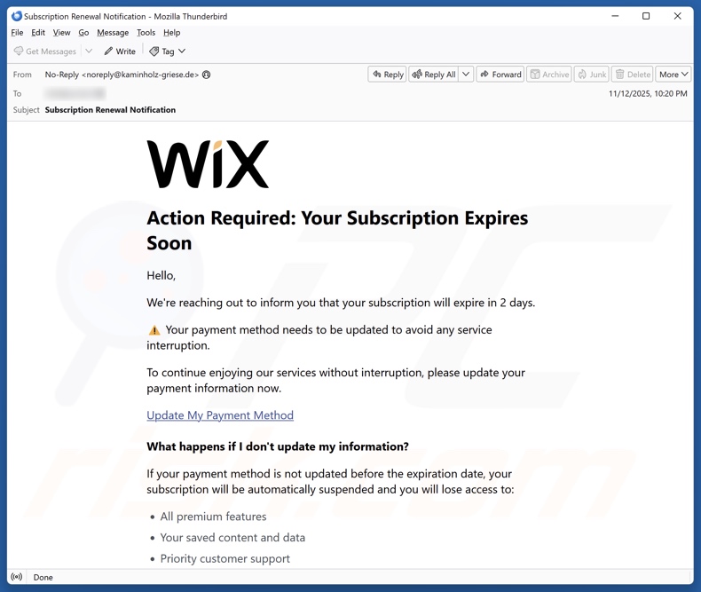Expand the Get Messages dropdown arrow
701x592 pixels.
click(89, 51)
